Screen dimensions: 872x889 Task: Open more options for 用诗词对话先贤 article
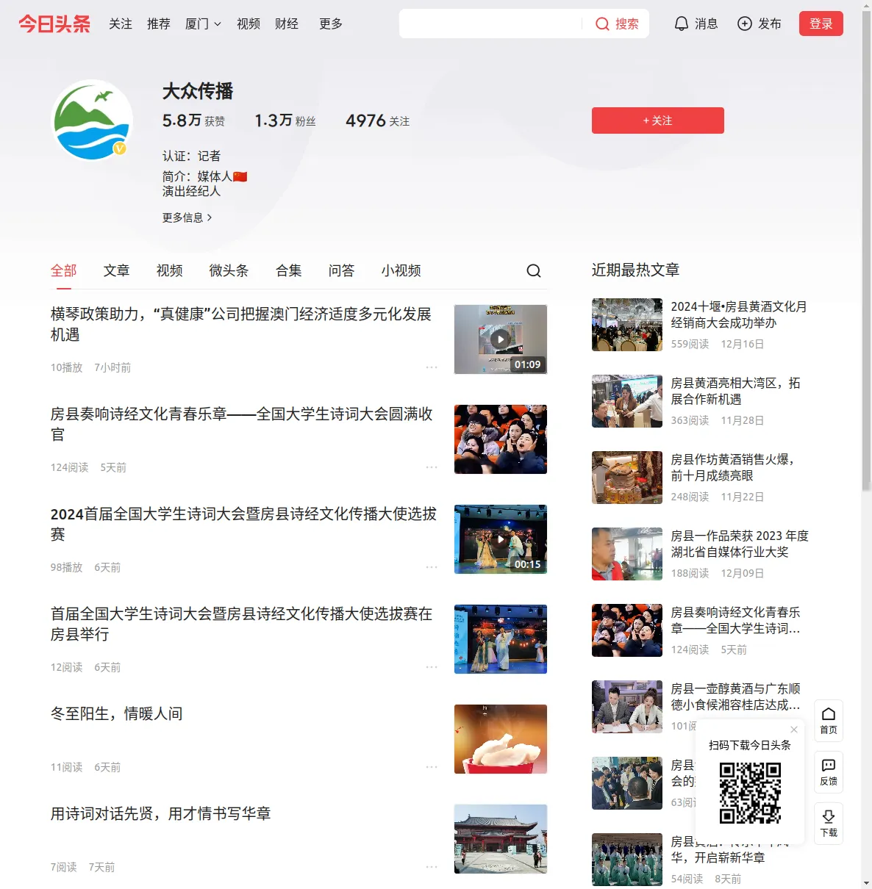(432, 866)
